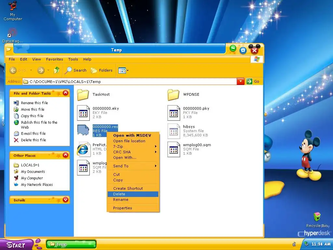Click Delete this file link
This screenshot has height=250, width=333.
tap(33, 140)
